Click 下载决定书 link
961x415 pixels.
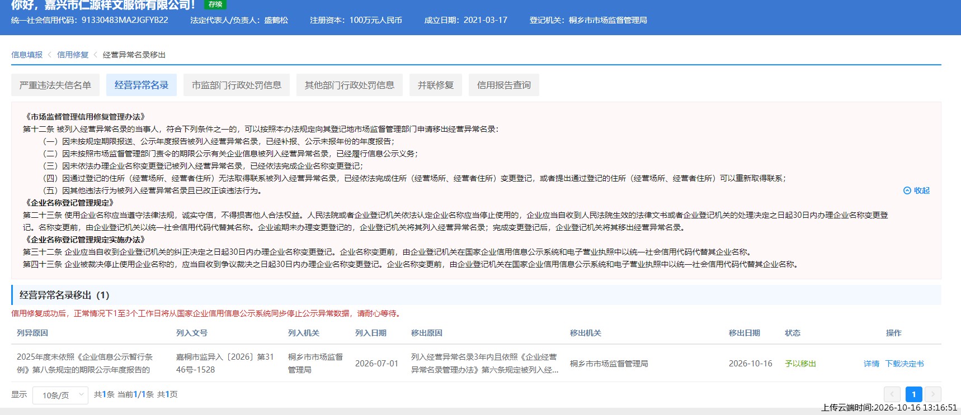click(905, 364)
